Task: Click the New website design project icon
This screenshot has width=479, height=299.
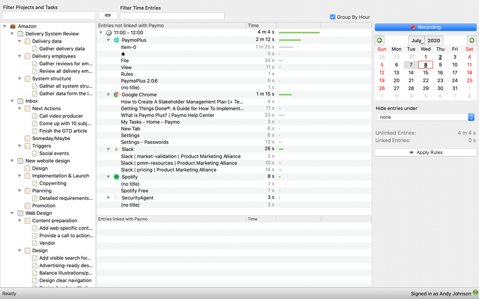Action: 20,161
